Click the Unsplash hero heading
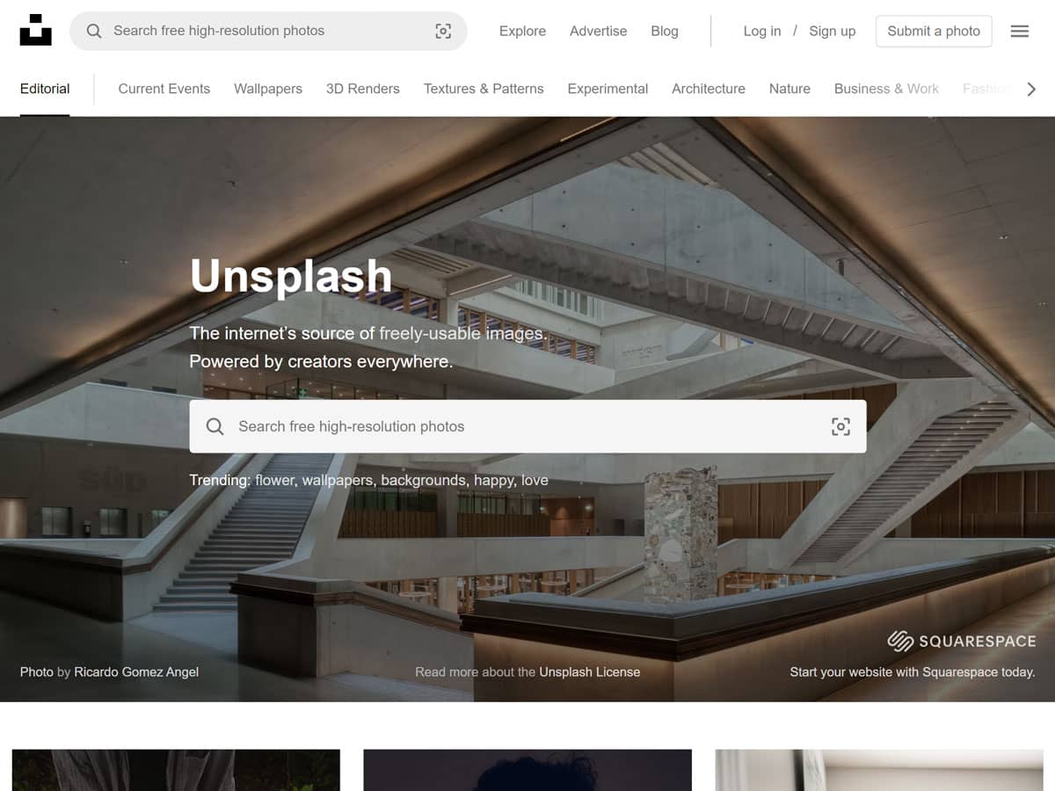1055x791 pixels. 291,276
